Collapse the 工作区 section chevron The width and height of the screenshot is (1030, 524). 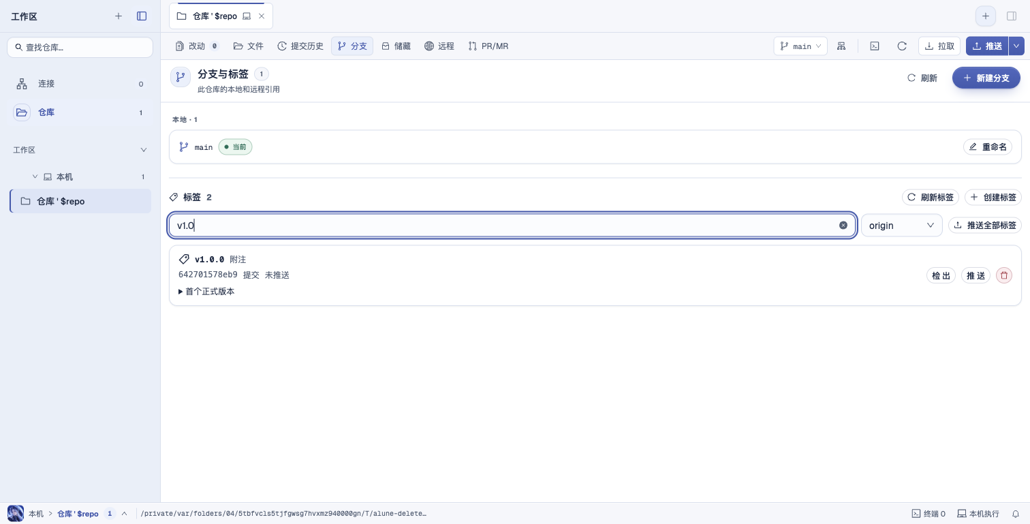point(143,149)
